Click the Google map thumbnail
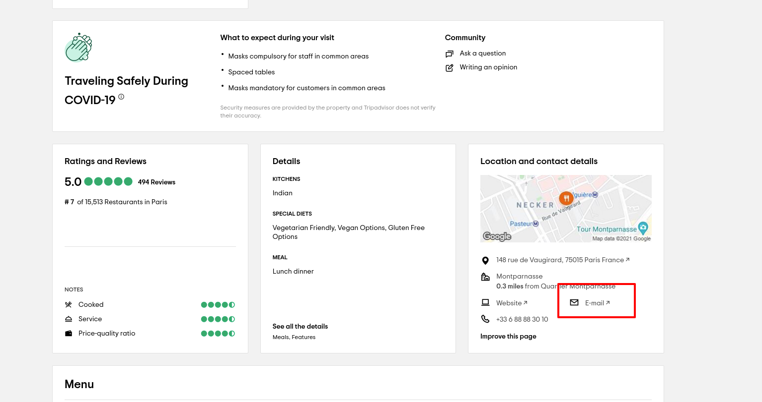The width and height of the screenshot is (762, 402). [566, 208]
